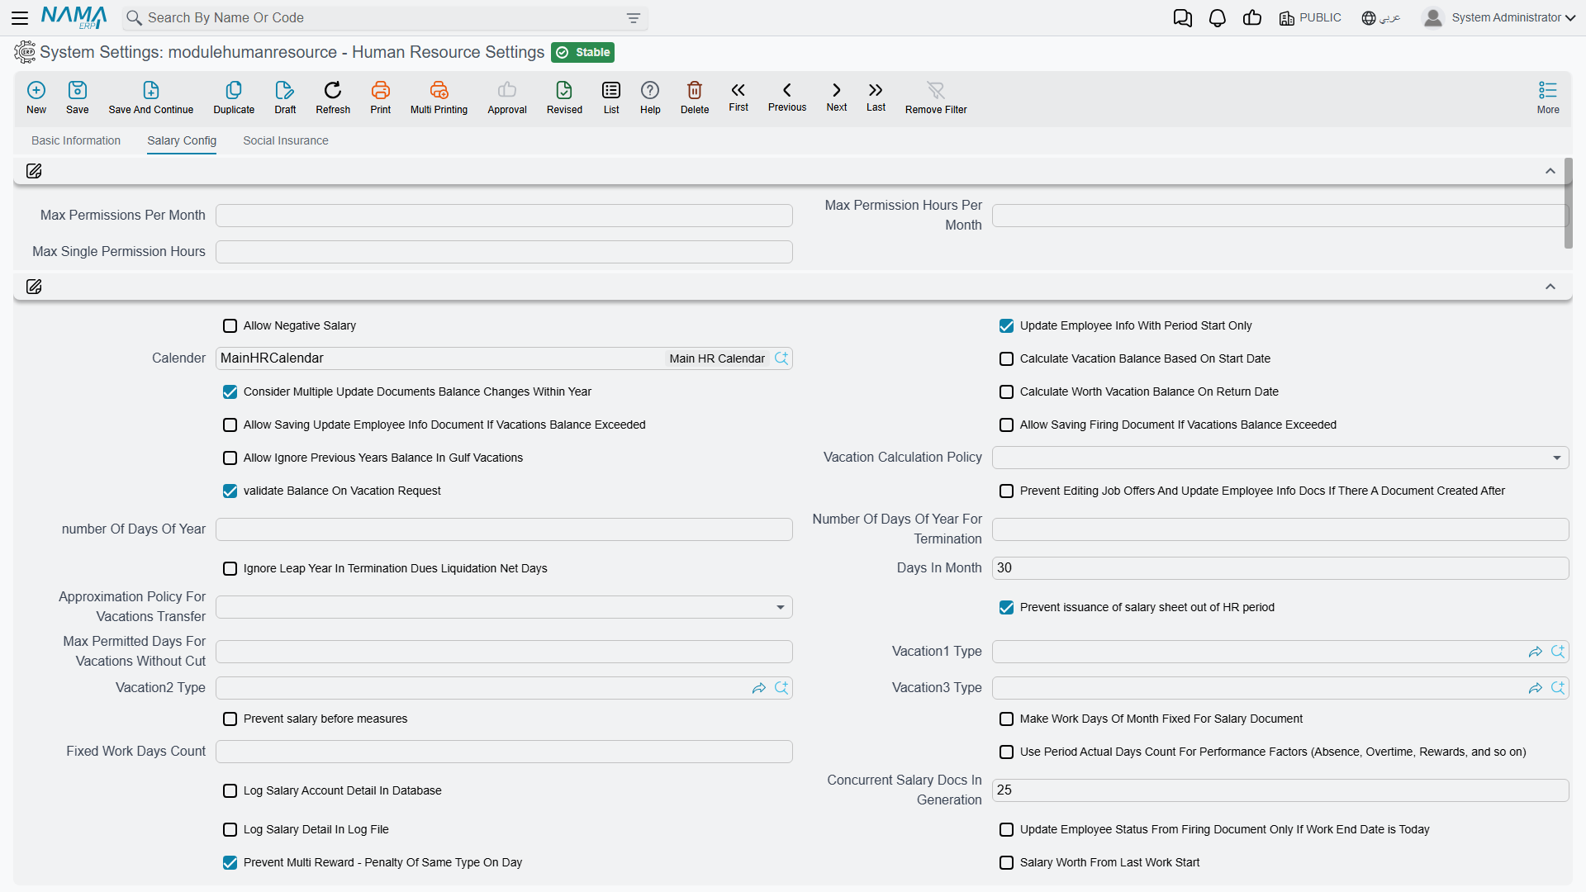The image size is (1586, 892).
Task: Check Calculate Worth Vacation Balance On Return Date
Action: [x=1007, y=392]
